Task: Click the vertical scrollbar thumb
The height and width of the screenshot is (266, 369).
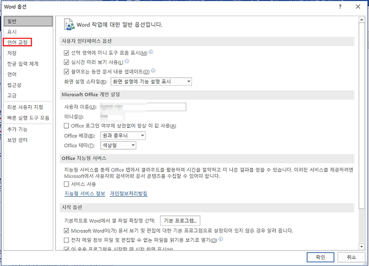Action: 362,116
